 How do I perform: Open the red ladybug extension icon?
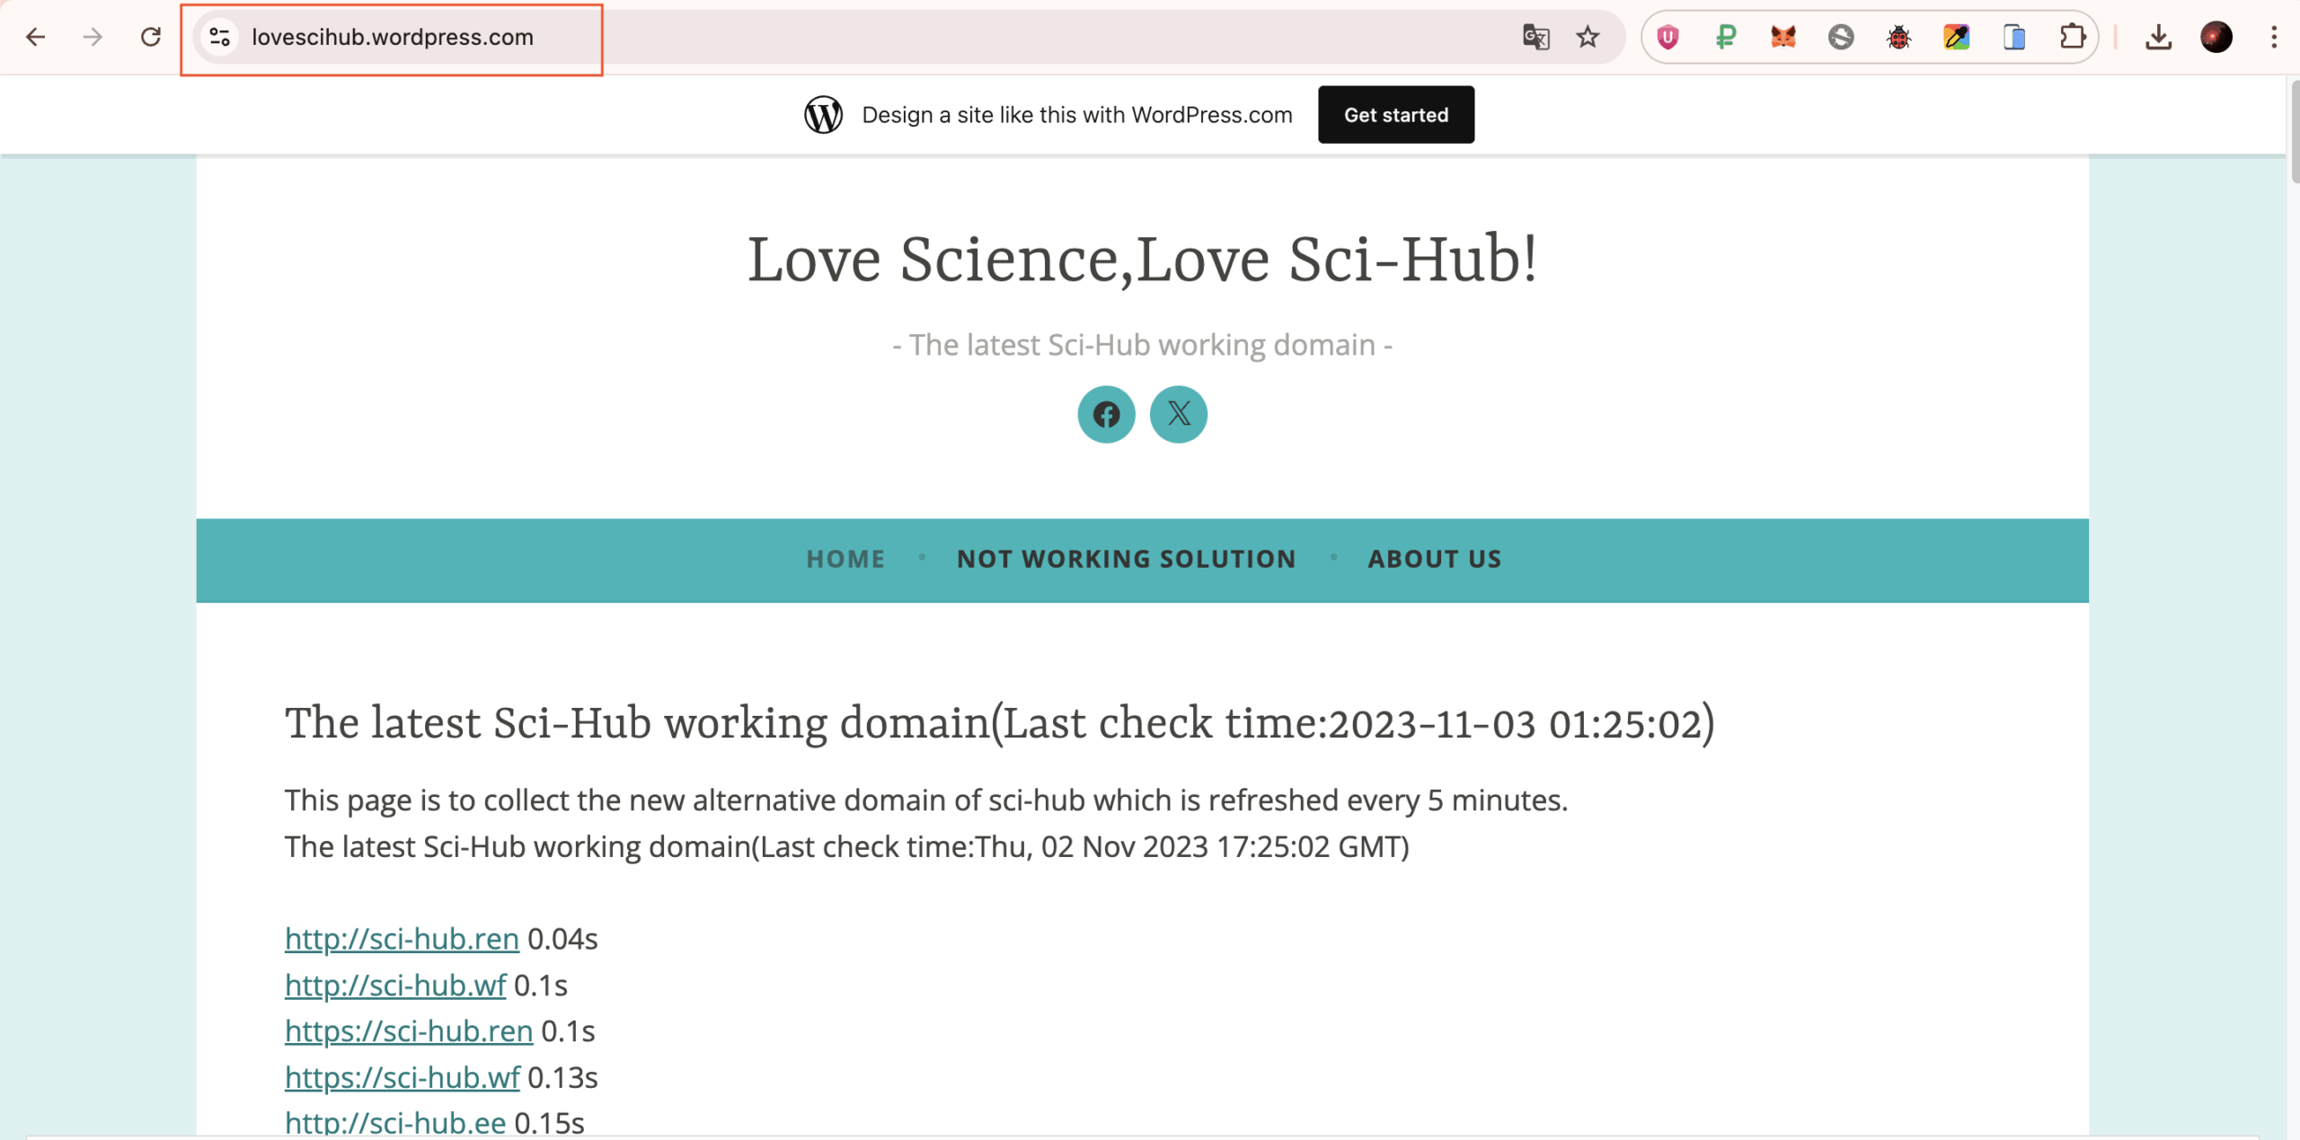[x=1898, y=37]
